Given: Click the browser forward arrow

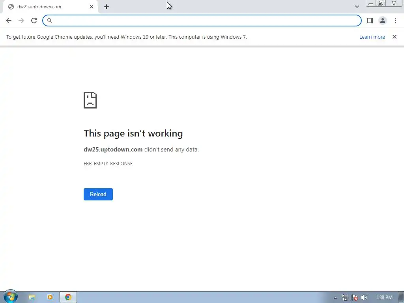Looking at the screenshot, I should 21,21.
